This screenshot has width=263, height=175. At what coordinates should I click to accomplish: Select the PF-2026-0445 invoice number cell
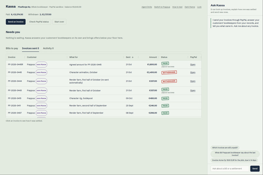tap(15, 72)
